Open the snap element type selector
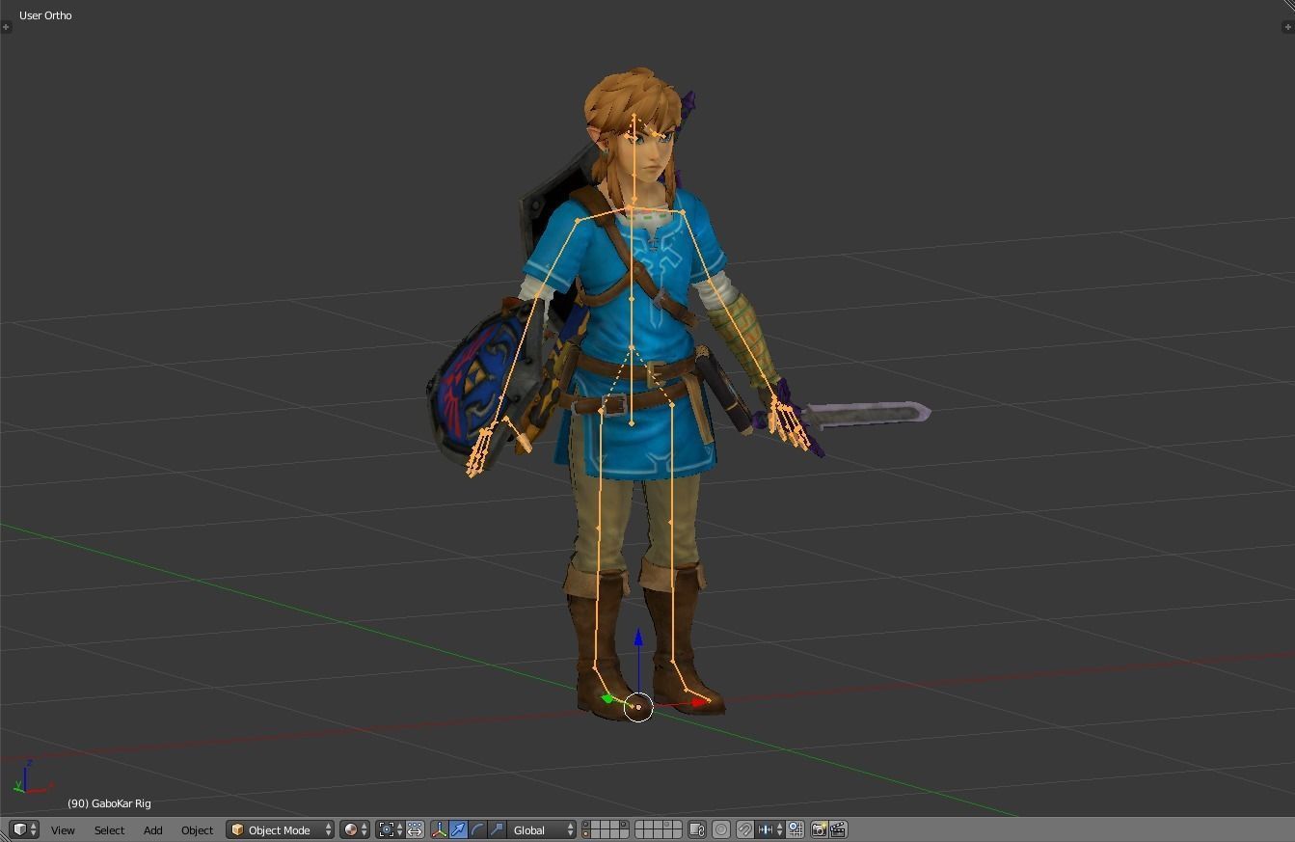Viewport: 1295px width, 842px height. click(770, 829)
